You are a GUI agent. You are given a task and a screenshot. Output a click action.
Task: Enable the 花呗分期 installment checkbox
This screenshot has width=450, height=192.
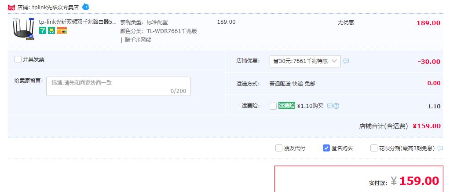coord(373,148)
